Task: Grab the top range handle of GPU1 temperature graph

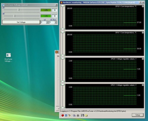Action: tap(63, 32)
